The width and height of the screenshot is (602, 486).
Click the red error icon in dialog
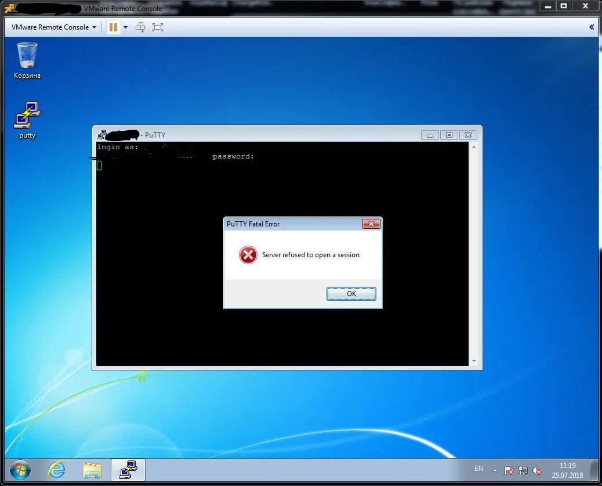(x=248, y=255)
